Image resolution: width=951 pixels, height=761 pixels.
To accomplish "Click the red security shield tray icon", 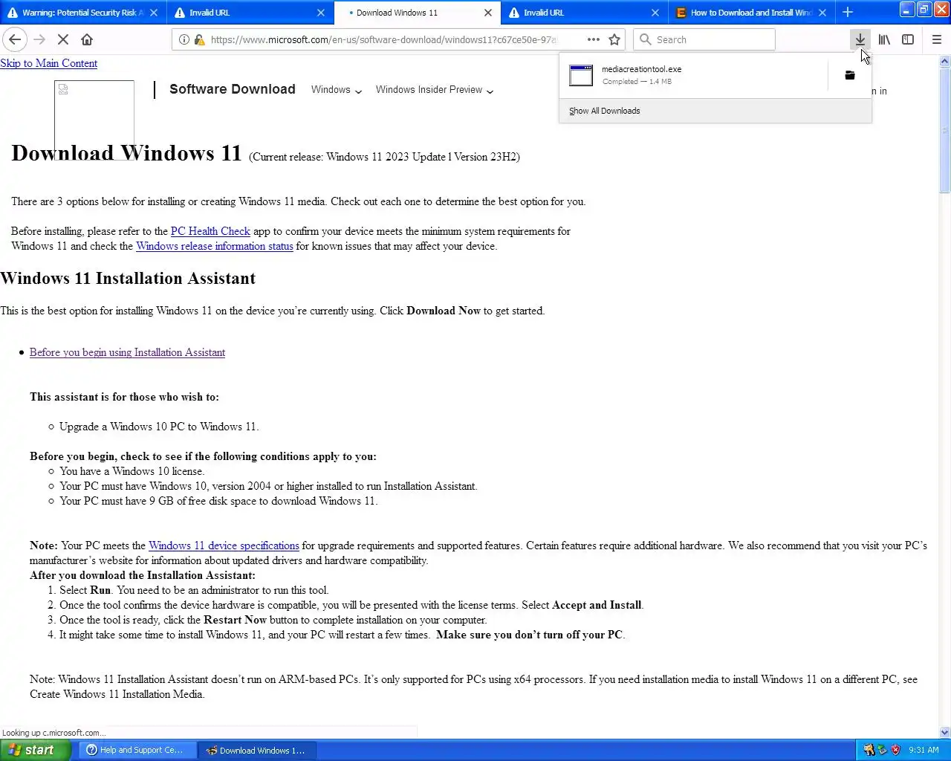I will [895, 750].
